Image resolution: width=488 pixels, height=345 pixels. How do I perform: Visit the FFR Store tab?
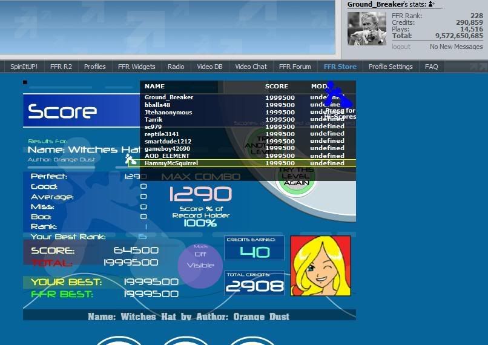tap(340, 67)
